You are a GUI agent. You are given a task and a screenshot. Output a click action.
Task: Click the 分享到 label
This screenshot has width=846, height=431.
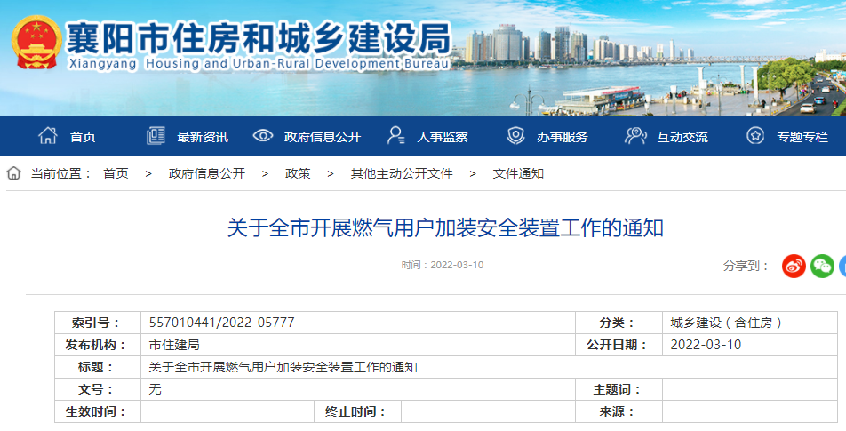tap(746, 266)
